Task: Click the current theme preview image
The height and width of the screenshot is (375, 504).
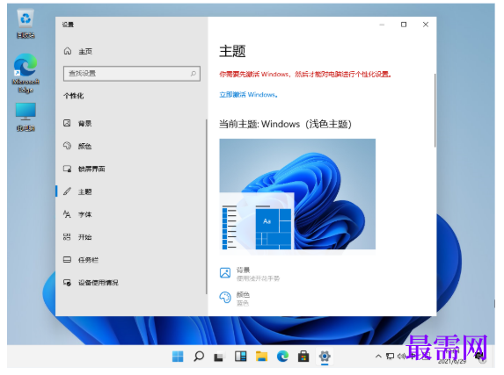Action: tap(297, 194)
